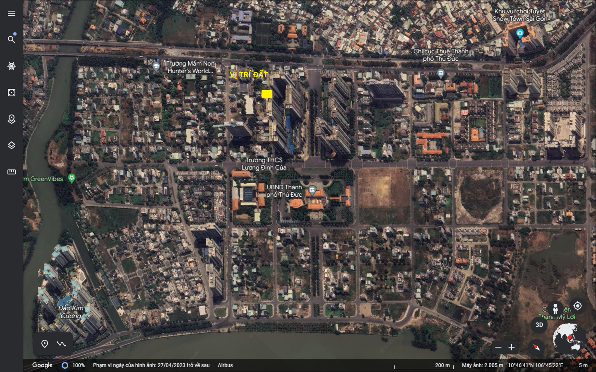Open Map Style layers panel
This screenshot has height=372, width=596.
pos(12,145)
